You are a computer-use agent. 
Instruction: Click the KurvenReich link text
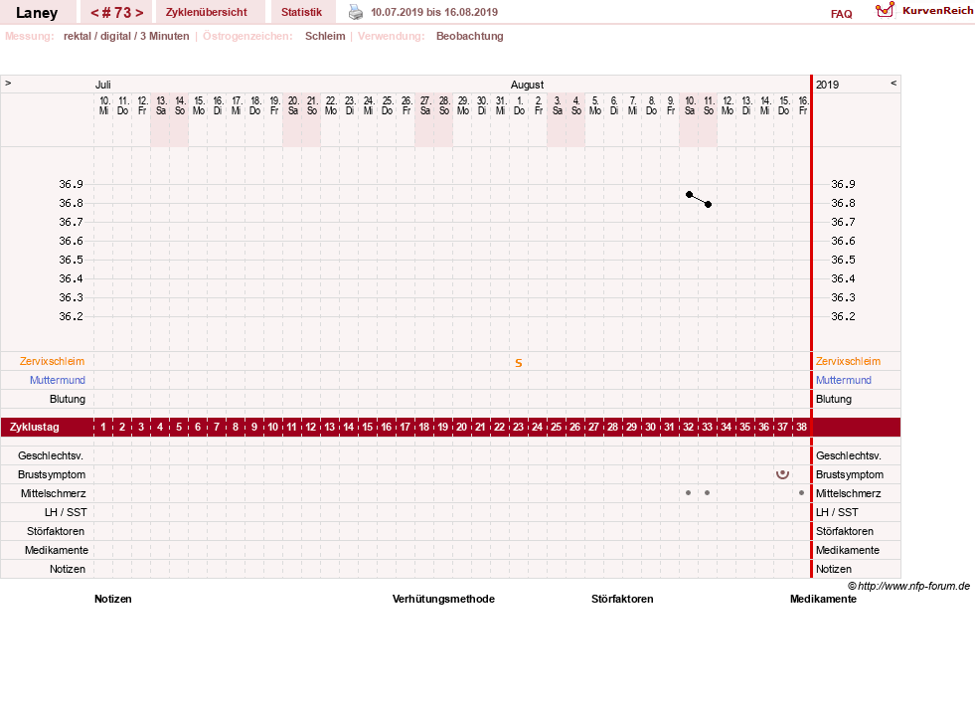937,11
